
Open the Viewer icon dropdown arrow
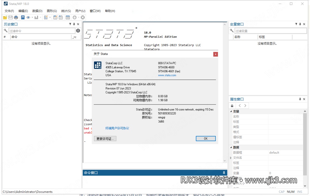point(32,18)
